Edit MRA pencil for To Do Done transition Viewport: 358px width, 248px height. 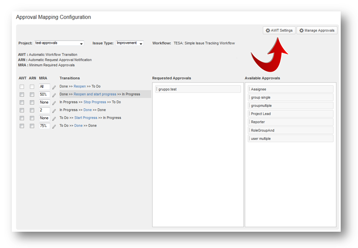click(54, 126)
